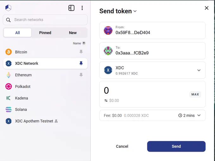Toggle the sidebar panel layout icon
The height and width of the screenshot is (161, 215).
[71, 8]
